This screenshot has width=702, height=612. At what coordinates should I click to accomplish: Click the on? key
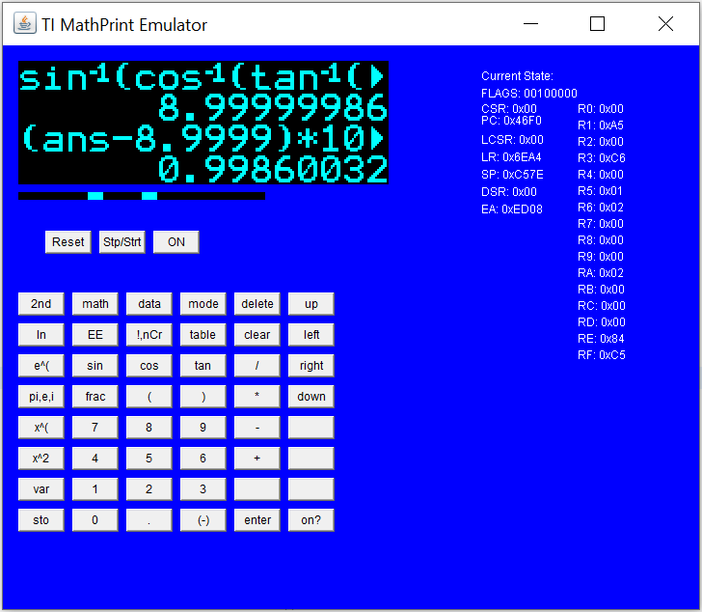pyautogui.click(x=311, y=520)
